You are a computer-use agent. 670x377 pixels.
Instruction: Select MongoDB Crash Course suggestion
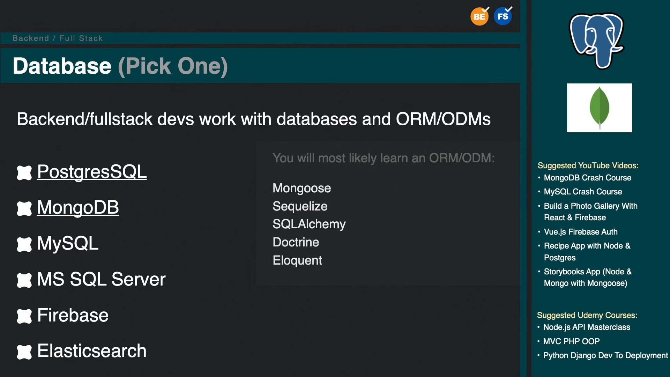point(587,178)
